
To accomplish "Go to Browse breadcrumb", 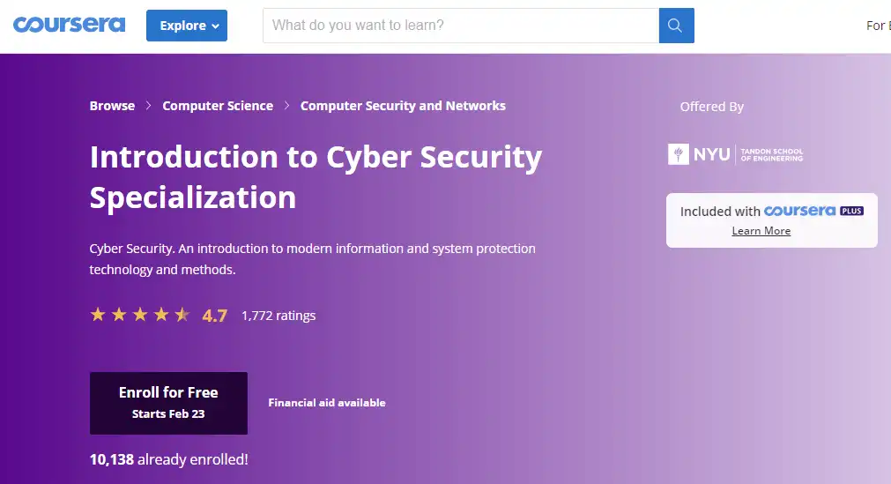I will [x=112, y=106].
